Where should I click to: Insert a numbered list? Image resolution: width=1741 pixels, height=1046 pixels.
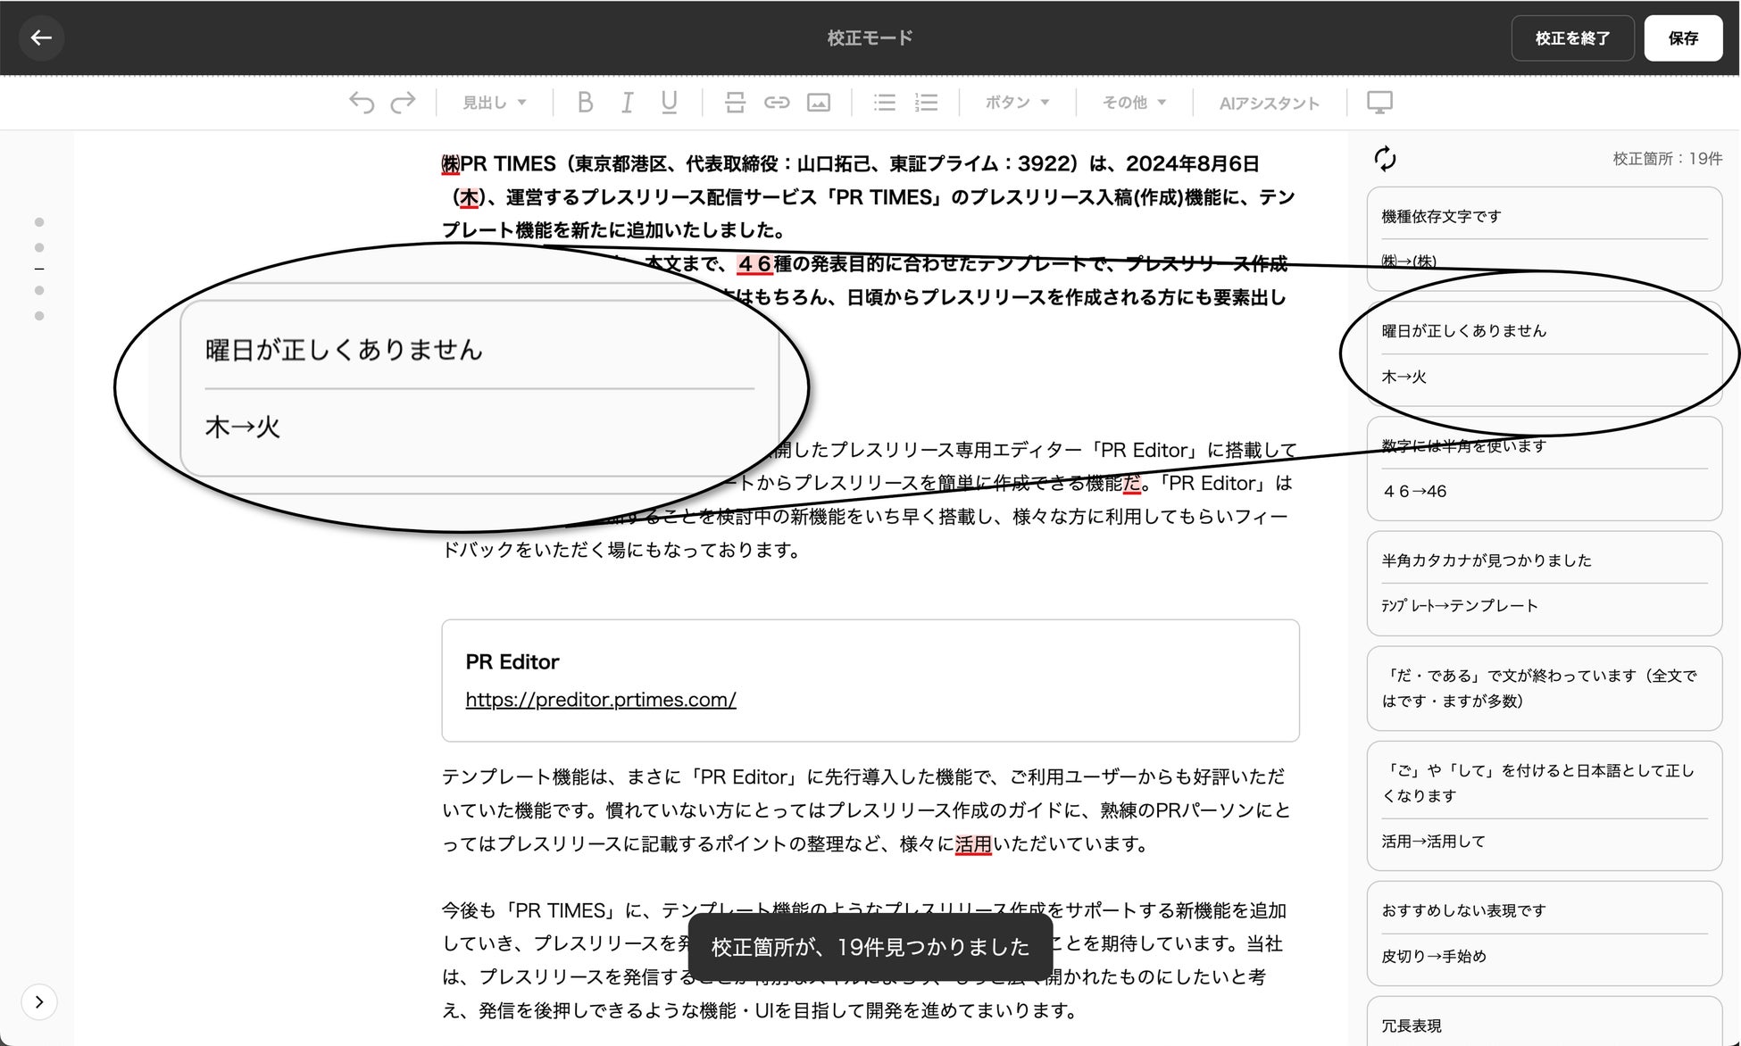927,103
